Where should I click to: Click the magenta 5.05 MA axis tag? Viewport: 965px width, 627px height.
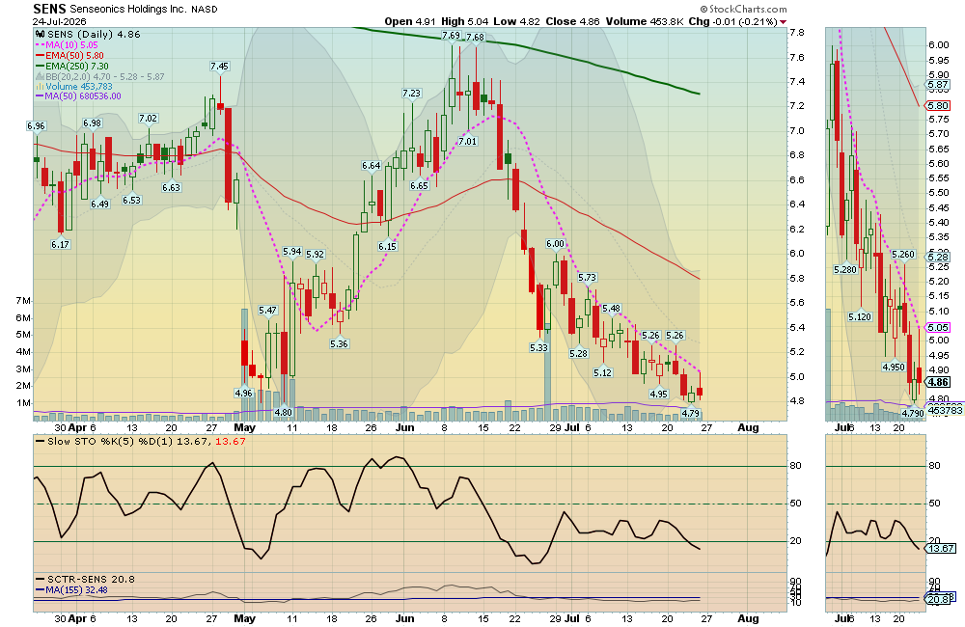[938, 327]
